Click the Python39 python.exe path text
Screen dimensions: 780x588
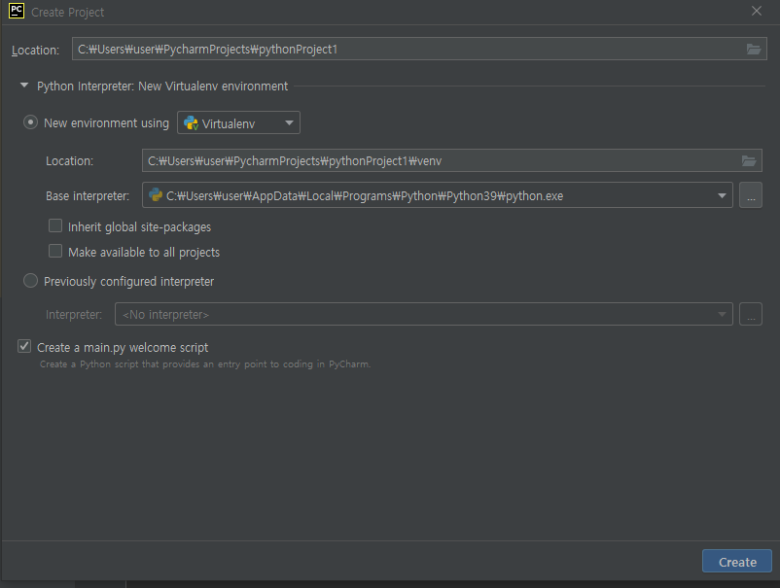[x=365, y=195]
